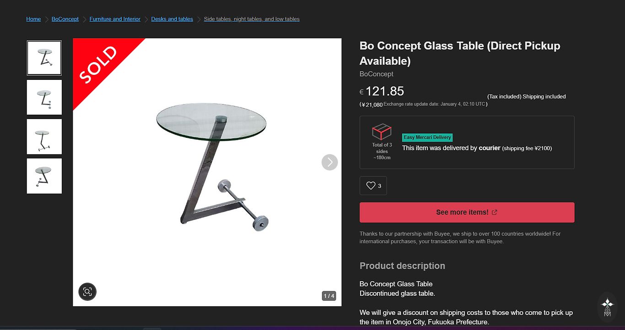The height and width of the screenshot is (330, 625).
Task: Click the Easy Mercari Delivery badge
Action: pos(427,137)
